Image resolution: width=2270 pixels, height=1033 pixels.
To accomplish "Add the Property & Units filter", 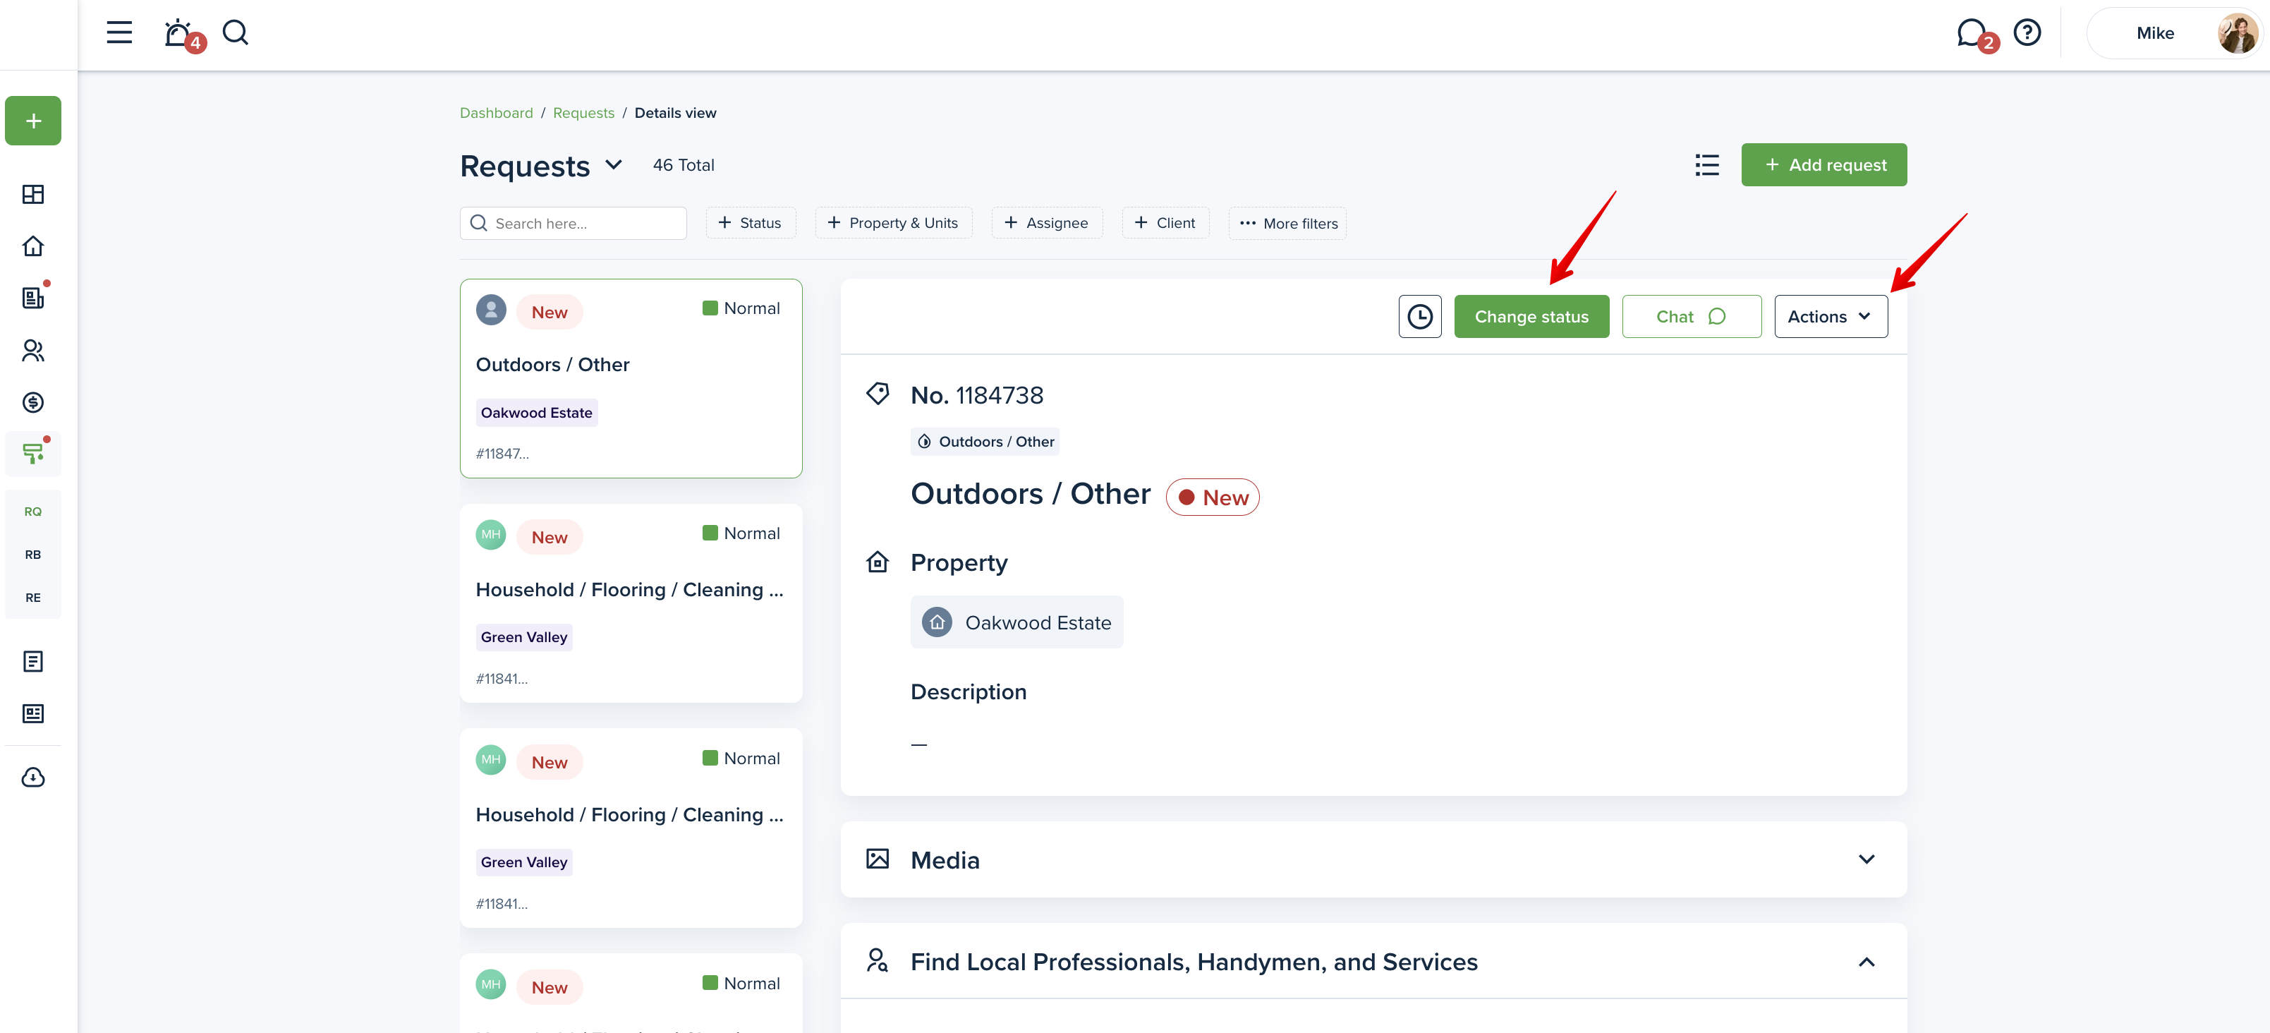I will coord(892,223).
